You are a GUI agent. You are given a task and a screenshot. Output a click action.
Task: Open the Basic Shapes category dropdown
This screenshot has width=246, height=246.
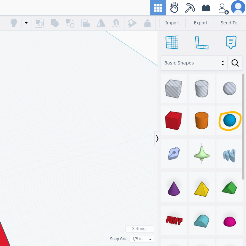(x=194, y=63)
